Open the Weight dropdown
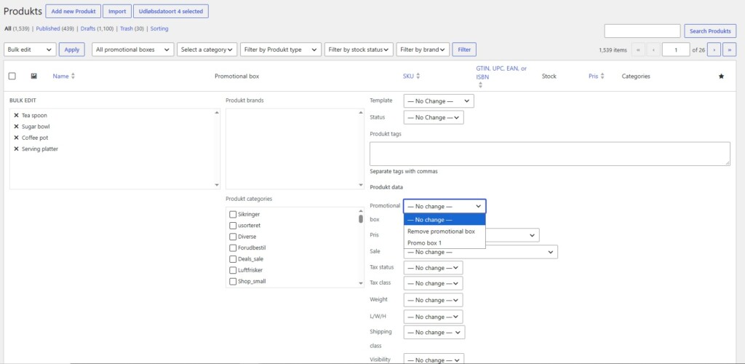The width and height of the screenshot is (745, 364). 433,301
